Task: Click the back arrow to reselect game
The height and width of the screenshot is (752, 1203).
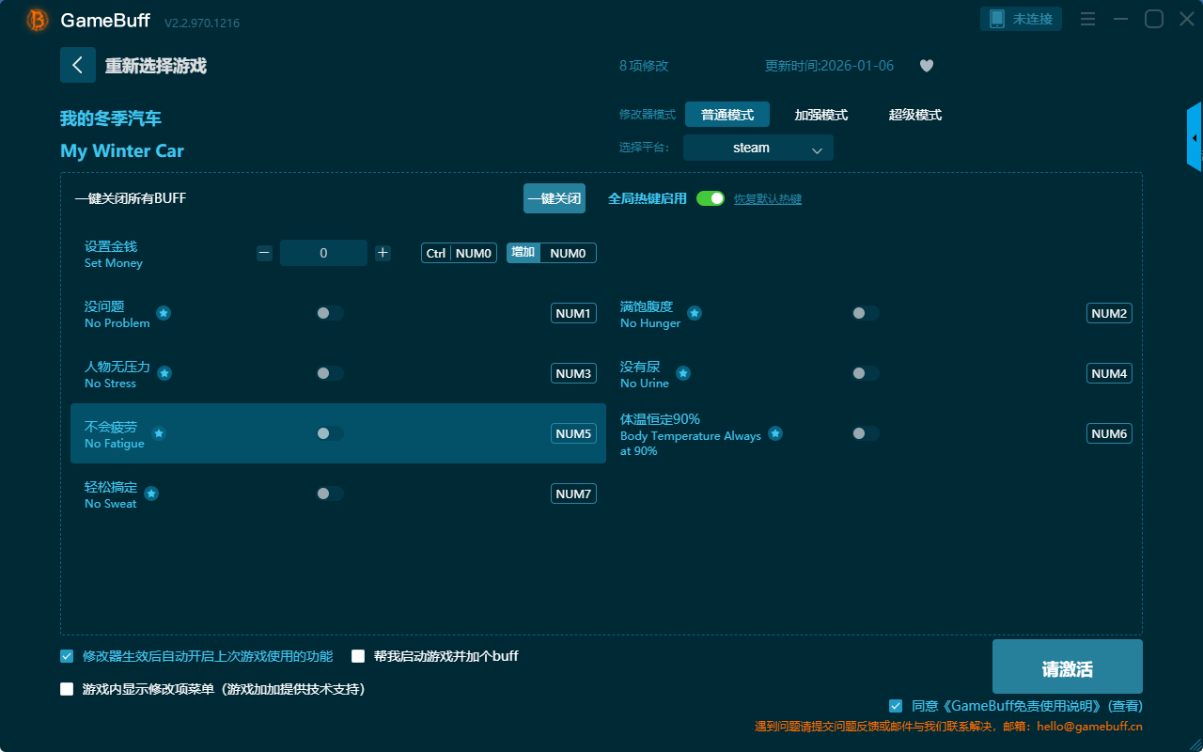Action: [78, 65]
